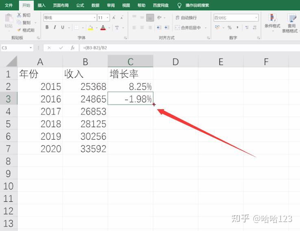Open the 文件 (File) tab

[x=9, y=5]
